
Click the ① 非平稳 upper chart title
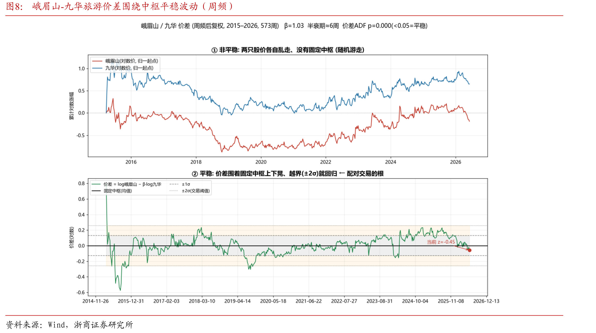coord(288,50)
